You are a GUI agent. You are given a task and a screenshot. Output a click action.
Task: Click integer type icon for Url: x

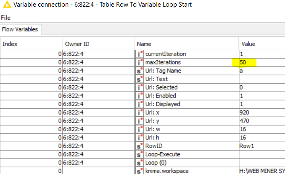[140, 113]
